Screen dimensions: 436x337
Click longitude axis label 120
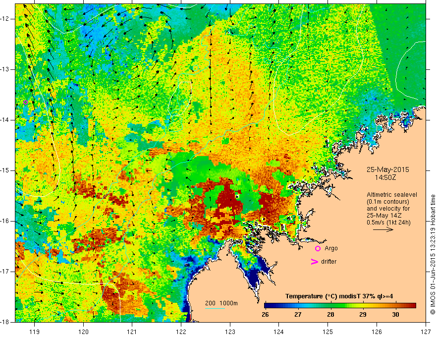click(x=83, y=332)
